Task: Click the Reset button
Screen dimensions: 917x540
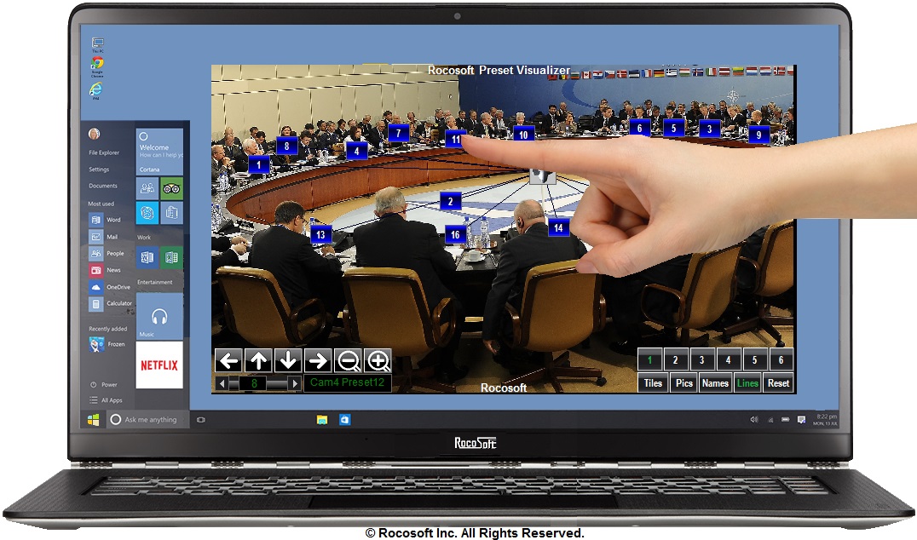Action: click(x=778, y=382)
